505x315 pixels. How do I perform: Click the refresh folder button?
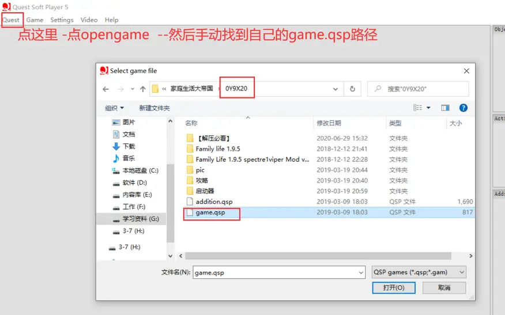[x=352, y=89]
